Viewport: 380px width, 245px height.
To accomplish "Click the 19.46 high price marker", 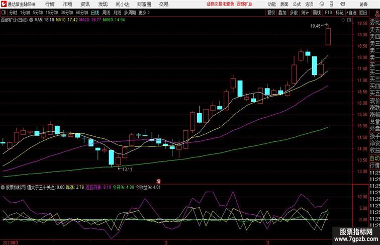I will (x=315, y=26).
